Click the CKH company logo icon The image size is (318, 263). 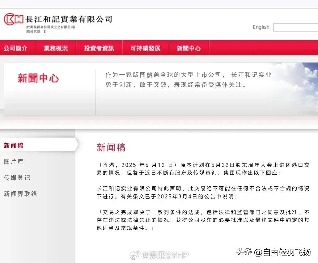pyautogui.click(x=14, y=19)
